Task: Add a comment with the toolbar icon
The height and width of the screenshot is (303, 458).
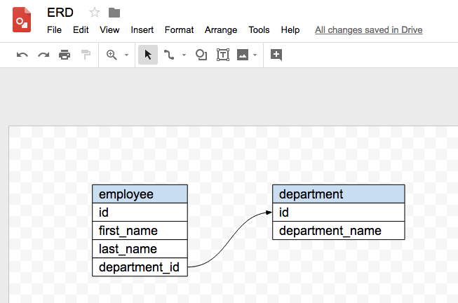Action: coord(276,55)
